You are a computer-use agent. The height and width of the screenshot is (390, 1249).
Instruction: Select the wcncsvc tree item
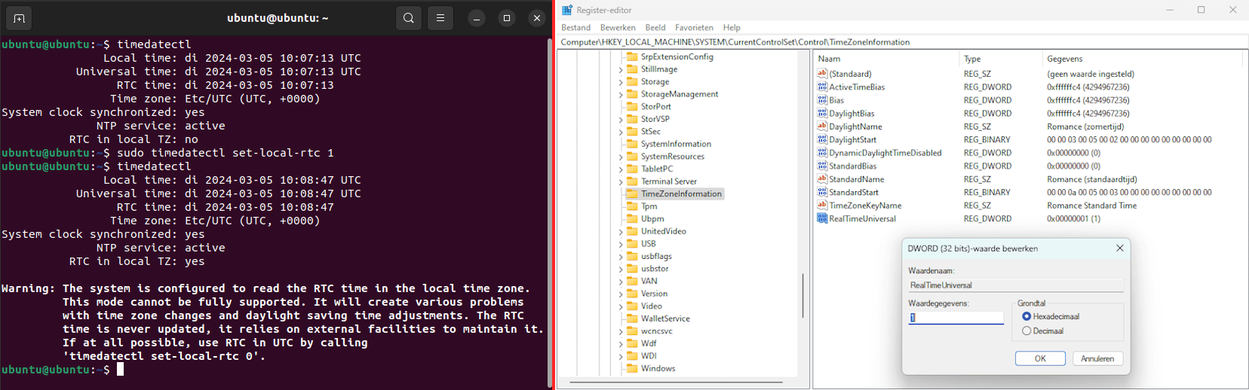point(656,331)
